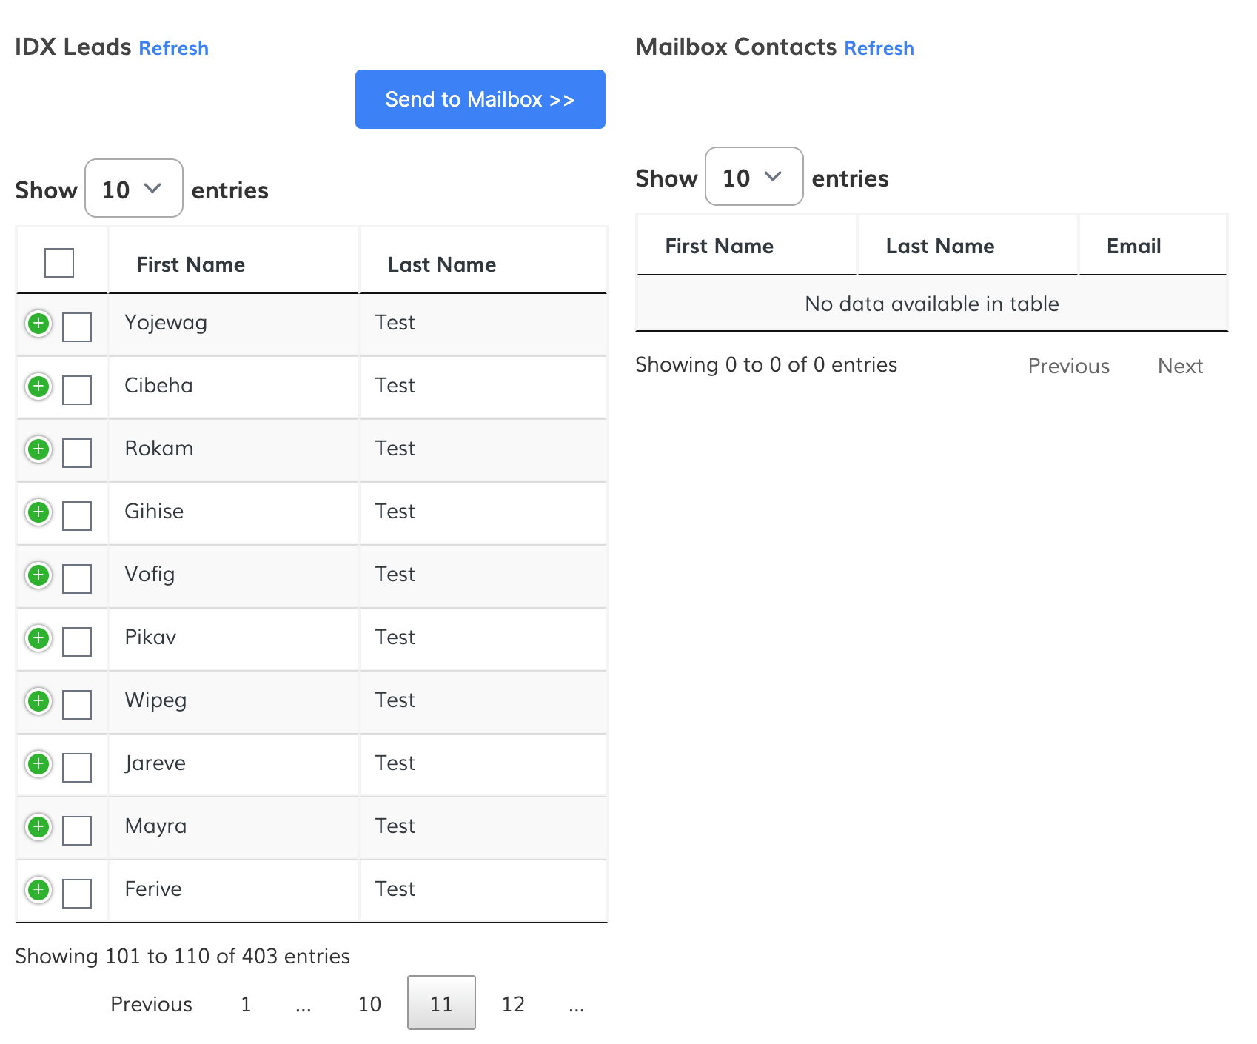
Task: Tick the checkbox for Mayra
Action: coord(77,831)
